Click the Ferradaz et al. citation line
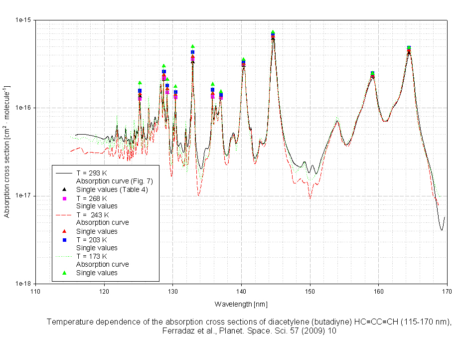 click(x=249, y=331)
